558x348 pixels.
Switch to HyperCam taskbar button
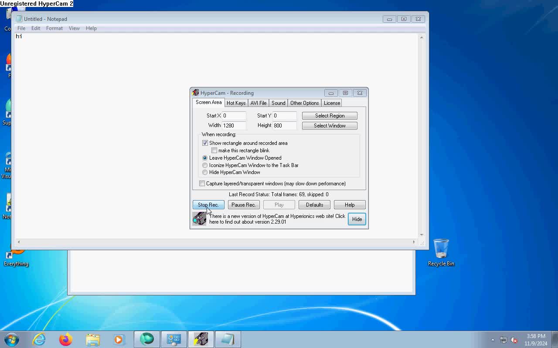click(201, 339)
